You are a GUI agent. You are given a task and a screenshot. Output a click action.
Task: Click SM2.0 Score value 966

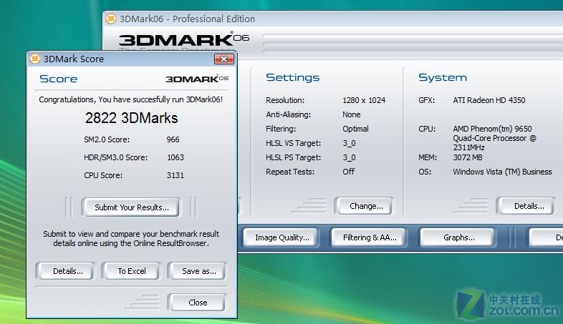173,139
